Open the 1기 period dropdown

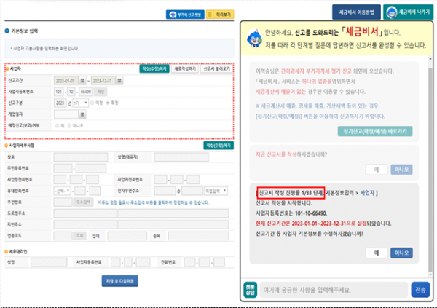(79, 103)
